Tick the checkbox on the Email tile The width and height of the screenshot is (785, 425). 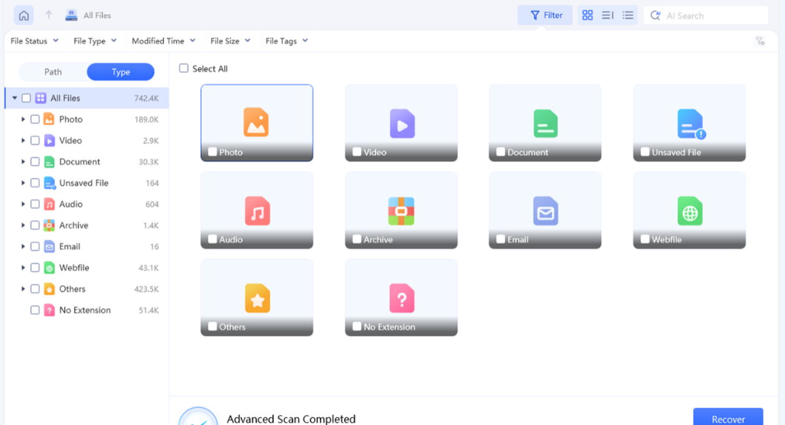pyautogui.click(x=501, y=239)
